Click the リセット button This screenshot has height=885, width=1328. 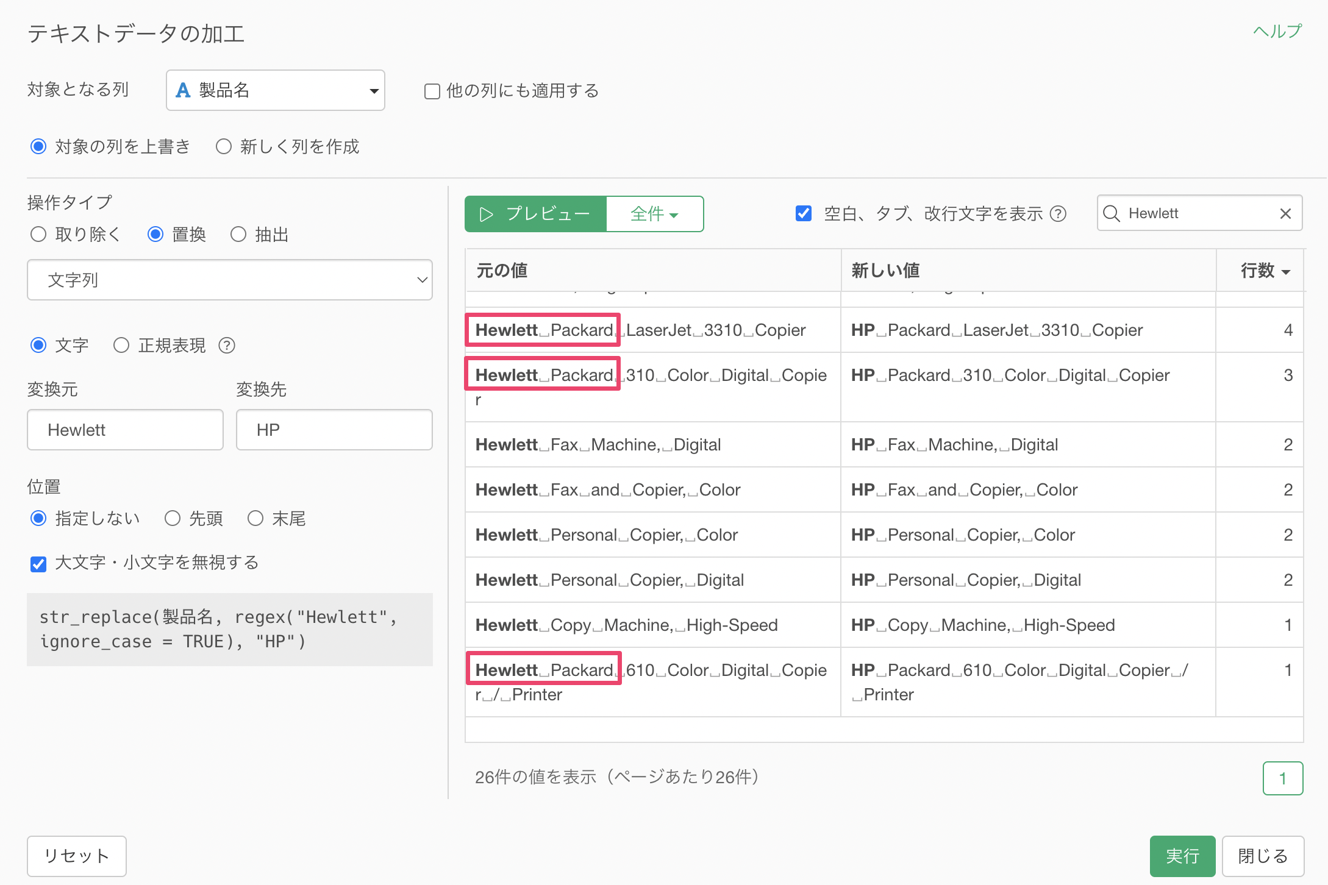pyautogui.click(x=77, y=856)
